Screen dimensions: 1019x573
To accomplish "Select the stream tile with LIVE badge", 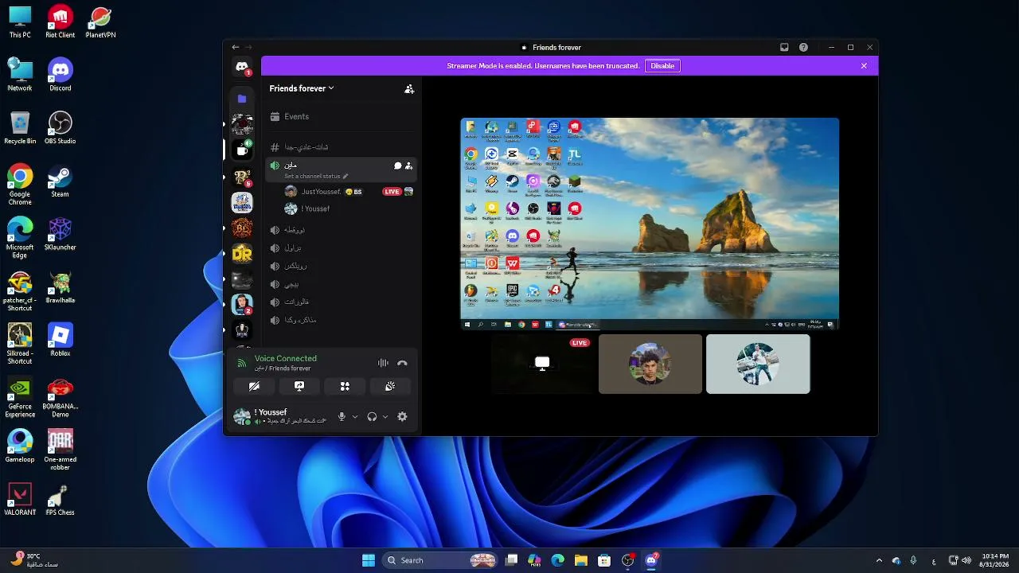I will tap(542, 364).
